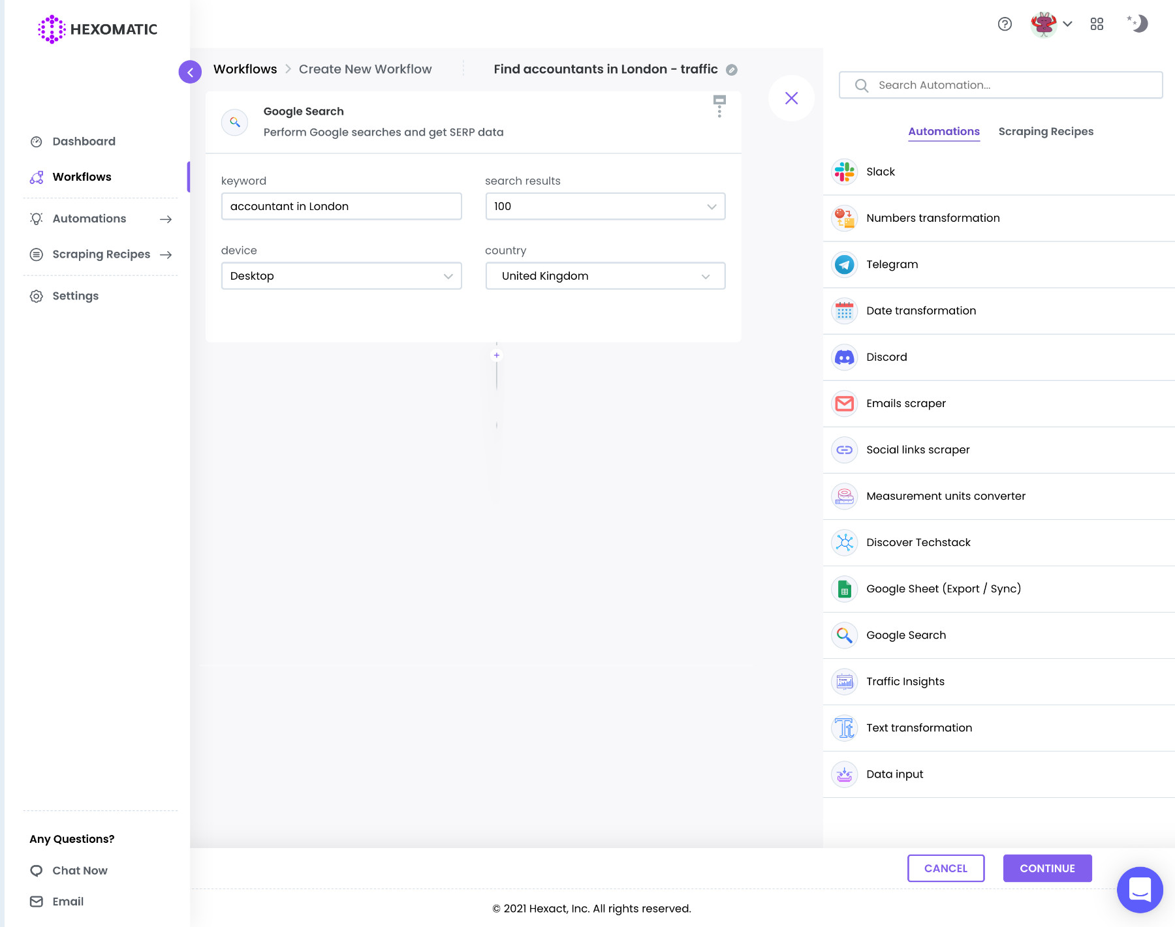This screenshot has height=927, width=1175.
Task: Click the CANCEL button
Action: coord(946,868)
